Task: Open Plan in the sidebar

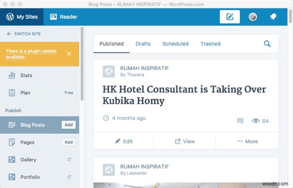Action: coord(40,93)
